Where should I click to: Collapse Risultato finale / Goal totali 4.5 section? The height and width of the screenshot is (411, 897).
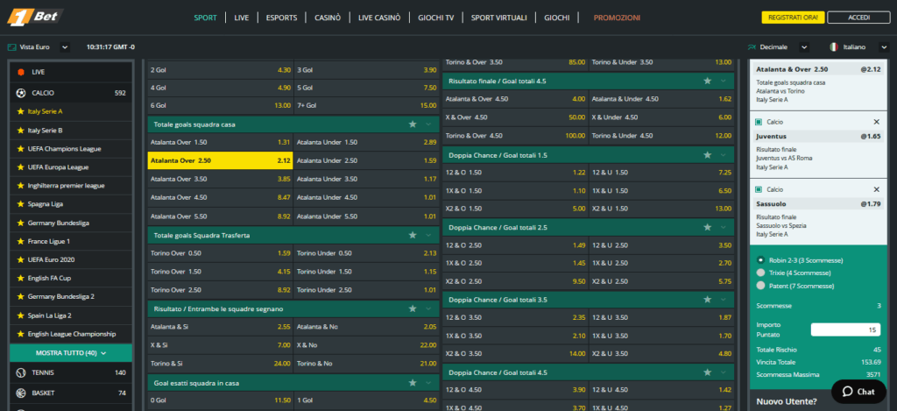[724, 81]
